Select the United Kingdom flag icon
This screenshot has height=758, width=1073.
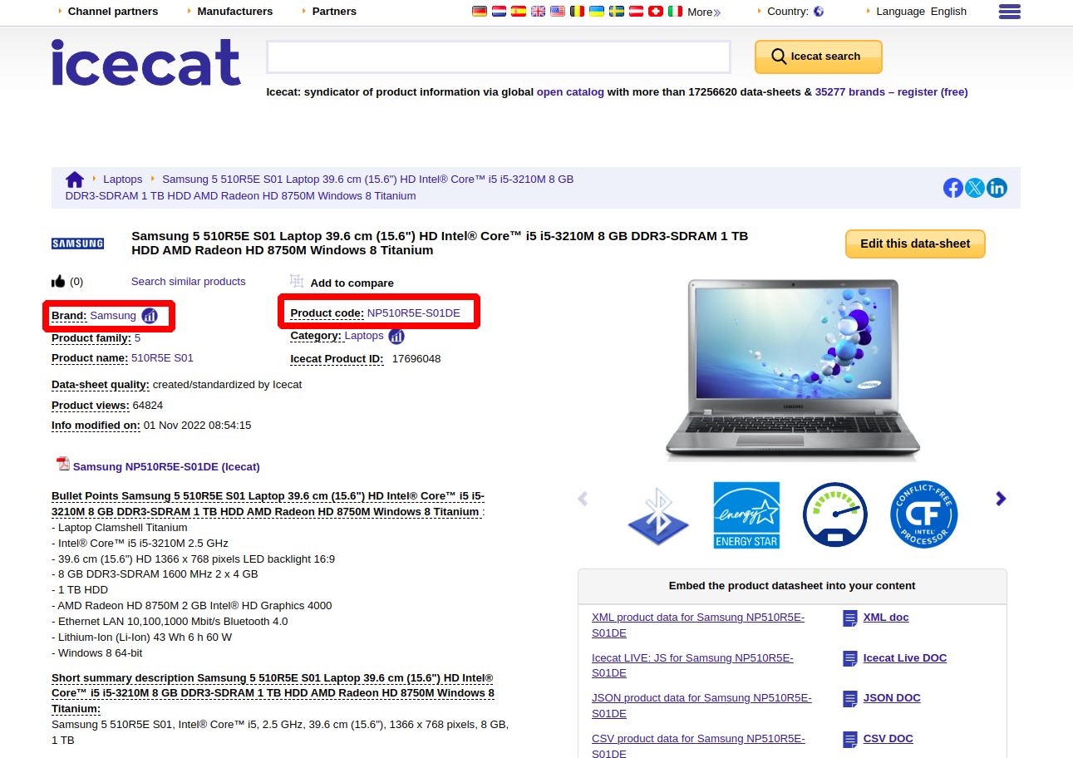click(538, 12)
